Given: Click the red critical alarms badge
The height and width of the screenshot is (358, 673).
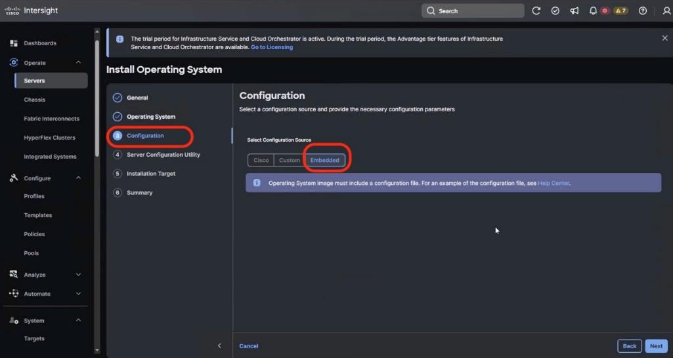Looking at the screenshot, I should click(605, 10).
